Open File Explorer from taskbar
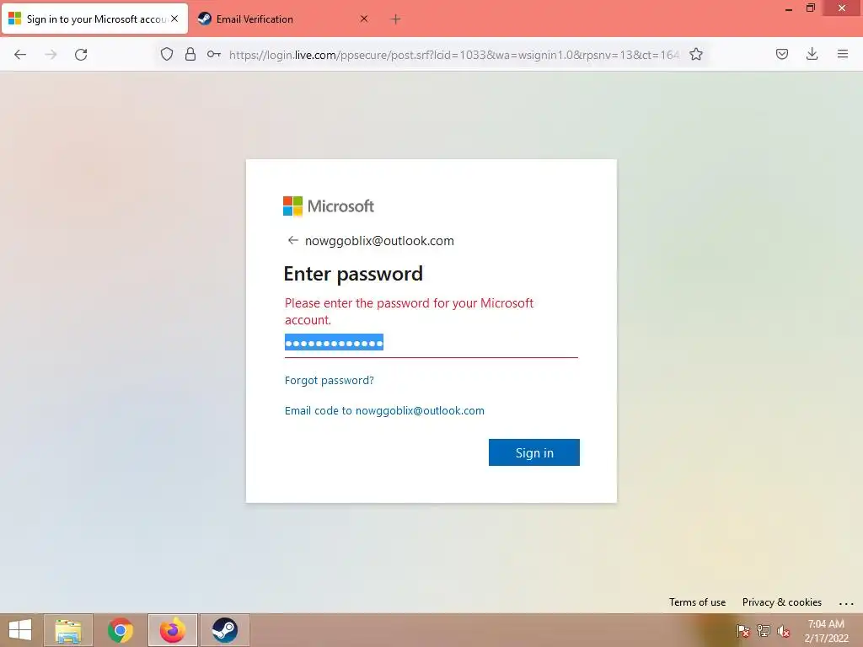The image size is (863, 647). (68, 630)
